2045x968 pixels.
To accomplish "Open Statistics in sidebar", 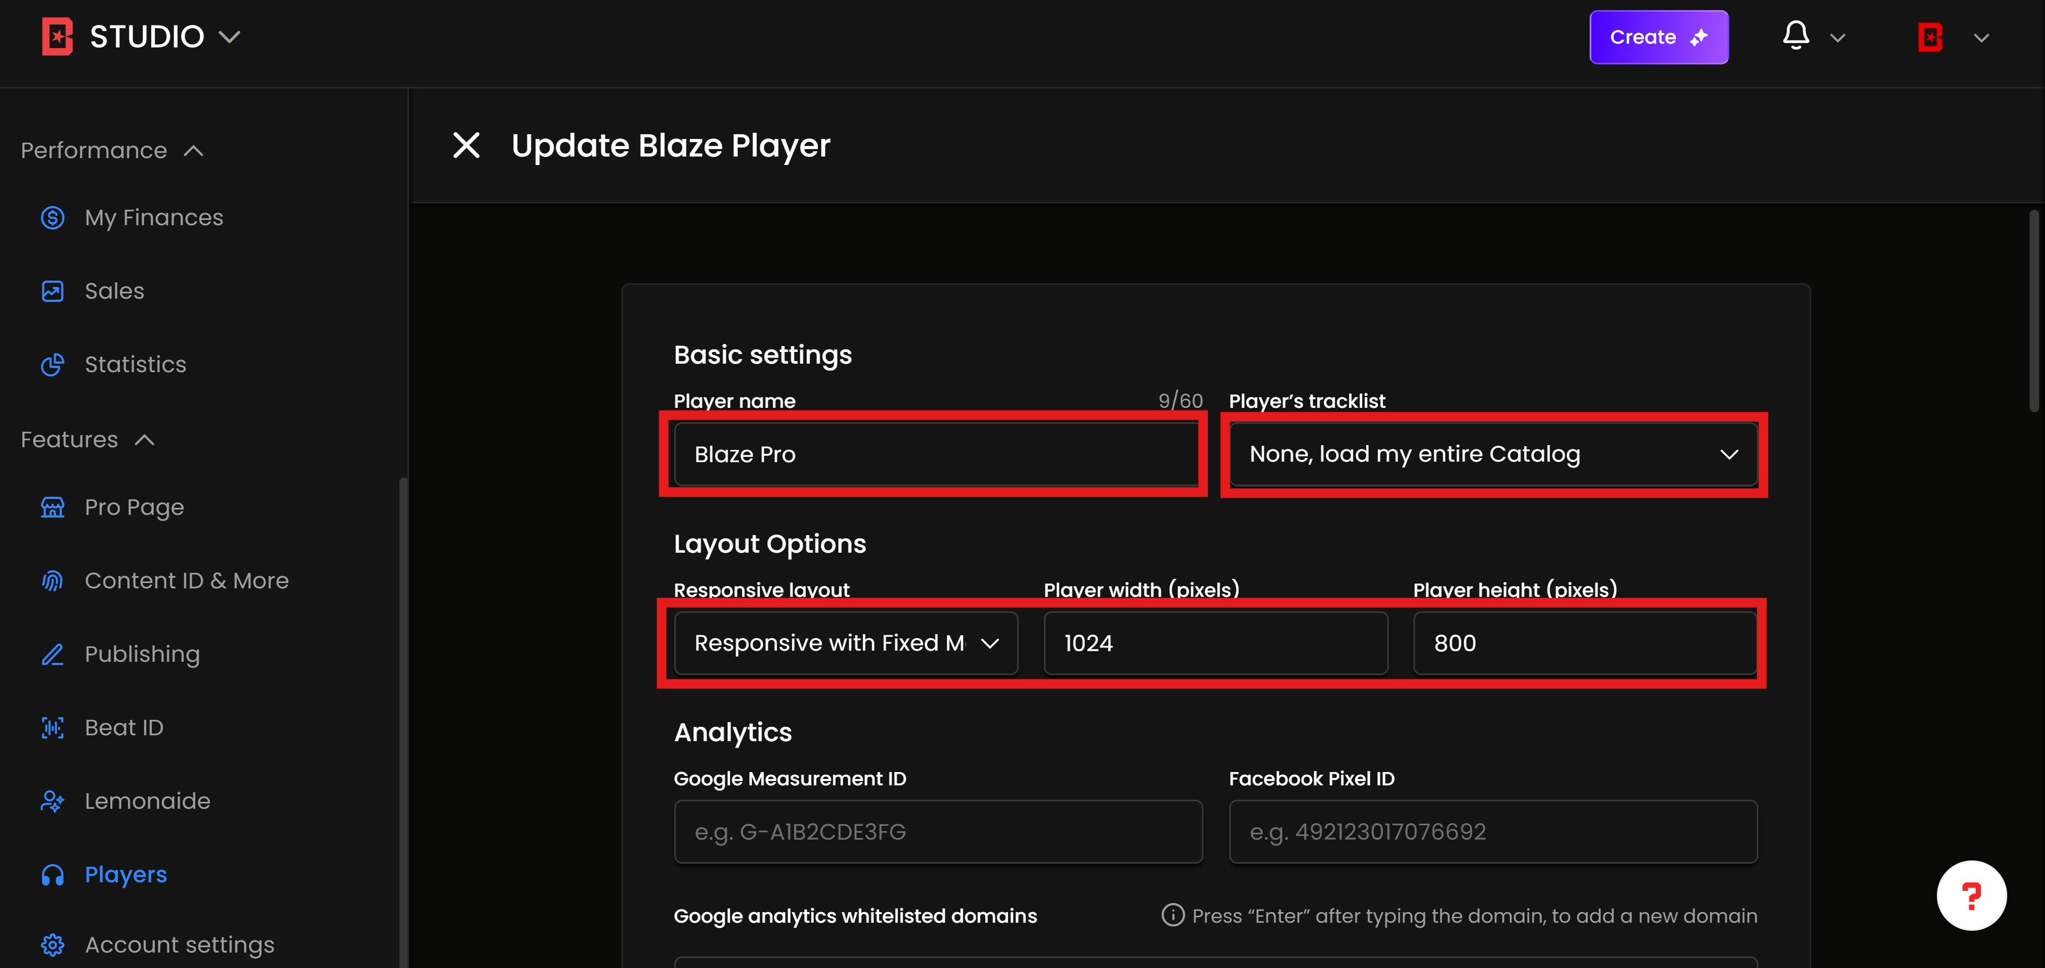I will [136, 364].
